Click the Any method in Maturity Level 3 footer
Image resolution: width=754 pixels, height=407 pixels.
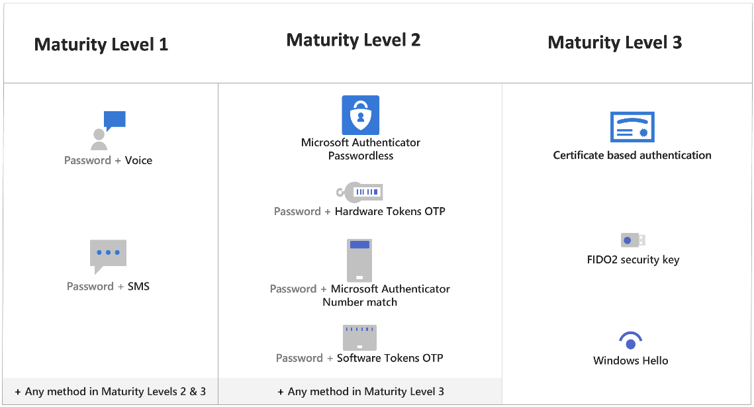click(x=361, y=391)
